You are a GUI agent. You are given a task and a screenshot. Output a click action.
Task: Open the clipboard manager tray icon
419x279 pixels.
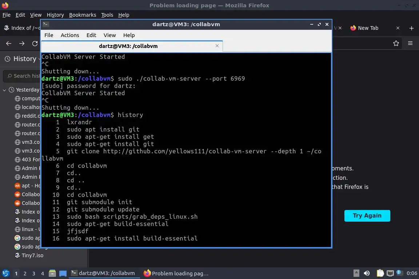point(380,273)
